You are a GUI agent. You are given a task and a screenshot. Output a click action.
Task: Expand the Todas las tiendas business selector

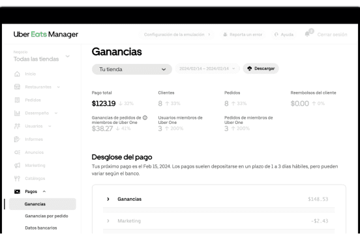(x=42, y=56)
